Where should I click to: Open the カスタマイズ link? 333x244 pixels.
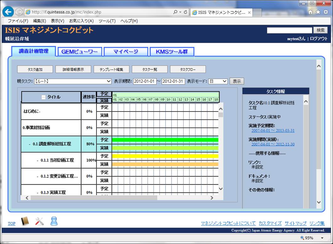(270, 223)
